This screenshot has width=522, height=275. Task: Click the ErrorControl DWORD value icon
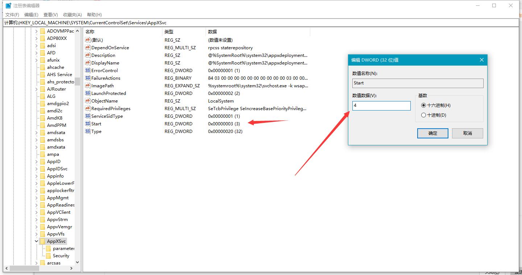(88, 70)
